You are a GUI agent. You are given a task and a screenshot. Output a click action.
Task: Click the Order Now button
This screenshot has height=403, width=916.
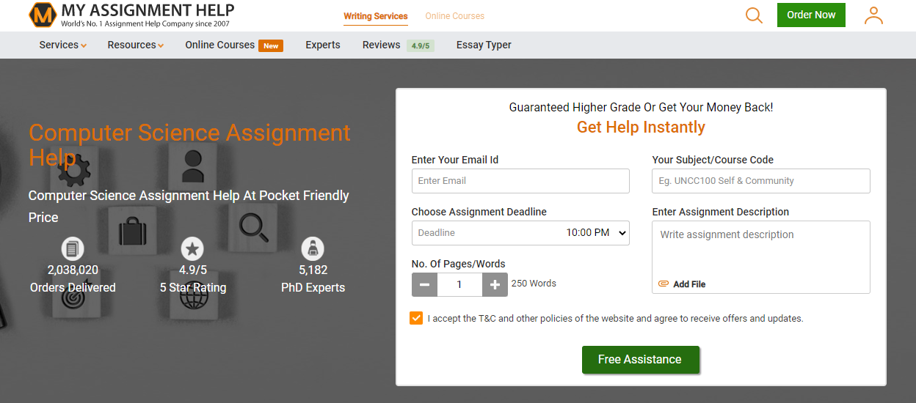click(x=811, y=15)
